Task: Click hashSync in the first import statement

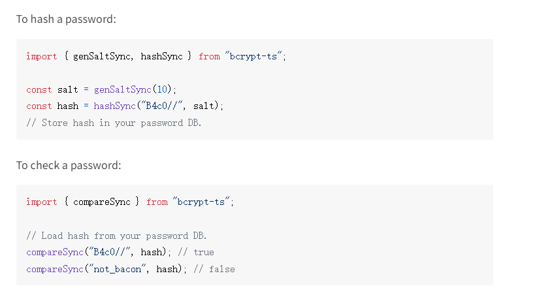Action: click(161, 56)
